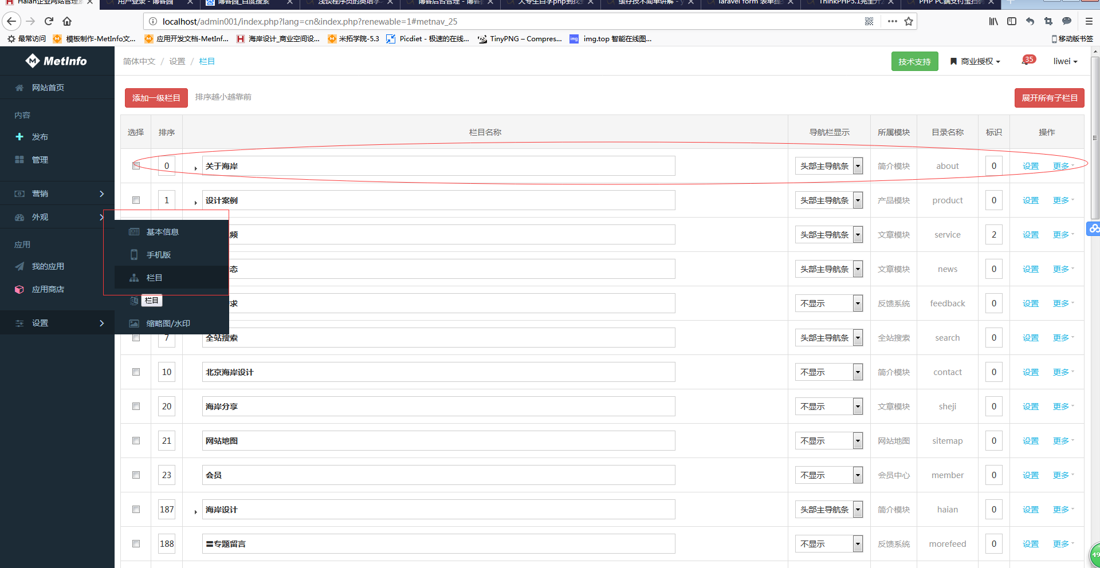Open the page actions three-dot menu
The width and height of the screenshot is (1100, 568).
(892, 22)
